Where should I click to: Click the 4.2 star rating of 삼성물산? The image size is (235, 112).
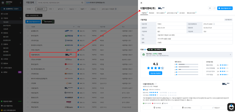[81, 31]
